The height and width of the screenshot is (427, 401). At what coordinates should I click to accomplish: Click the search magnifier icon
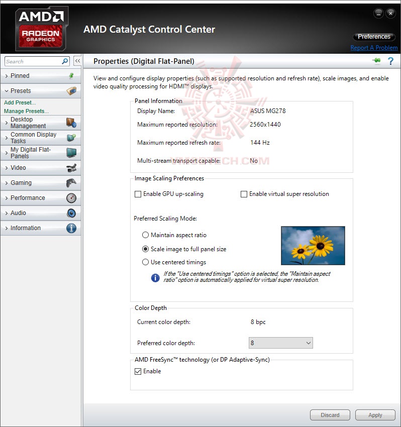65,61
